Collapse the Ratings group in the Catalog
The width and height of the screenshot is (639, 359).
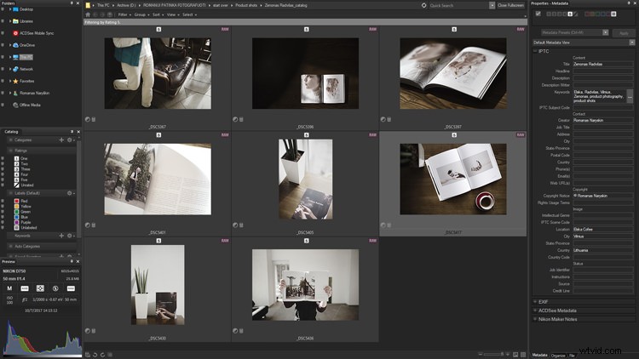tap(11, 151)
